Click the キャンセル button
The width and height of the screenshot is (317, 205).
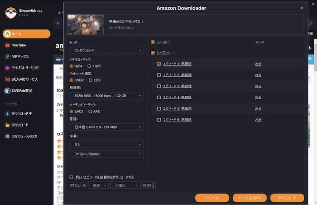212,198
